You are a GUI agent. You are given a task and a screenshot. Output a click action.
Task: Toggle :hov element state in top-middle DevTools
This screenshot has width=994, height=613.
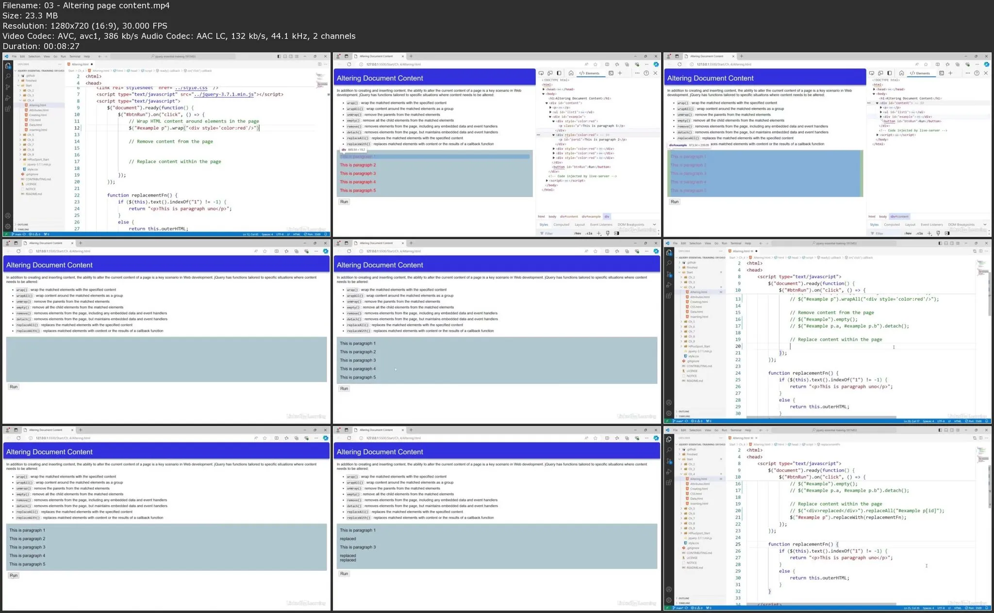pyautogui.click(x=577, y=233)
